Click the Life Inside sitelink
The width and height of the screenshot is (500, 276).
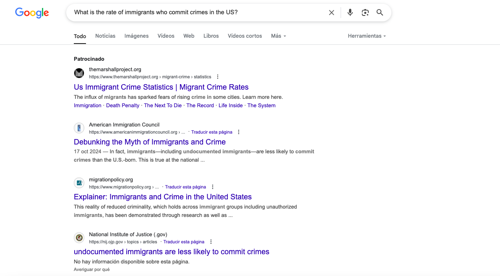coord(231,106)
